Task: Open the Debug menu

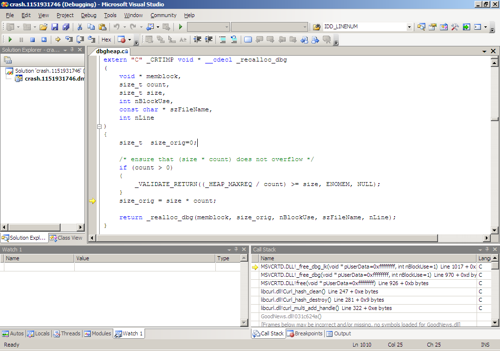Action: pos(89,15)
